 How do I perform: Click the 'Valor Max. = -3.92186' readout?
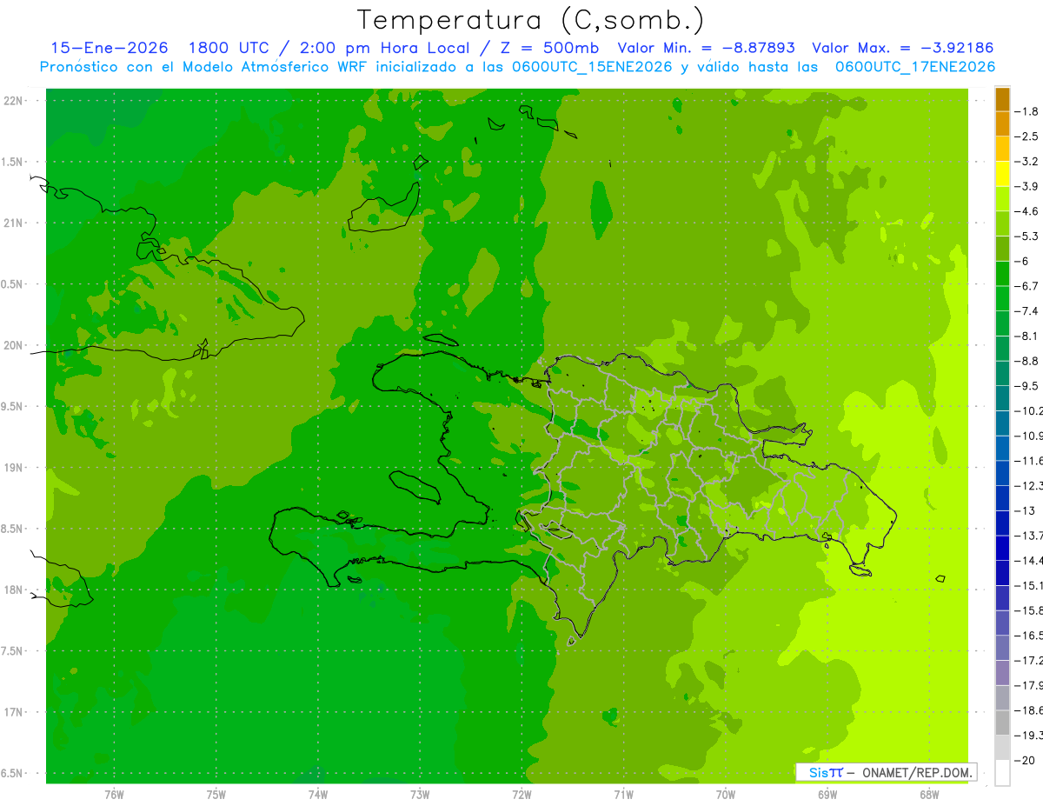coord(902,48)
